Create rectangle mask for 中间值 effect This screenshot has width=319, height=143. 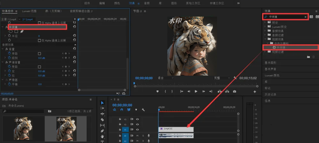coord(16,31)
